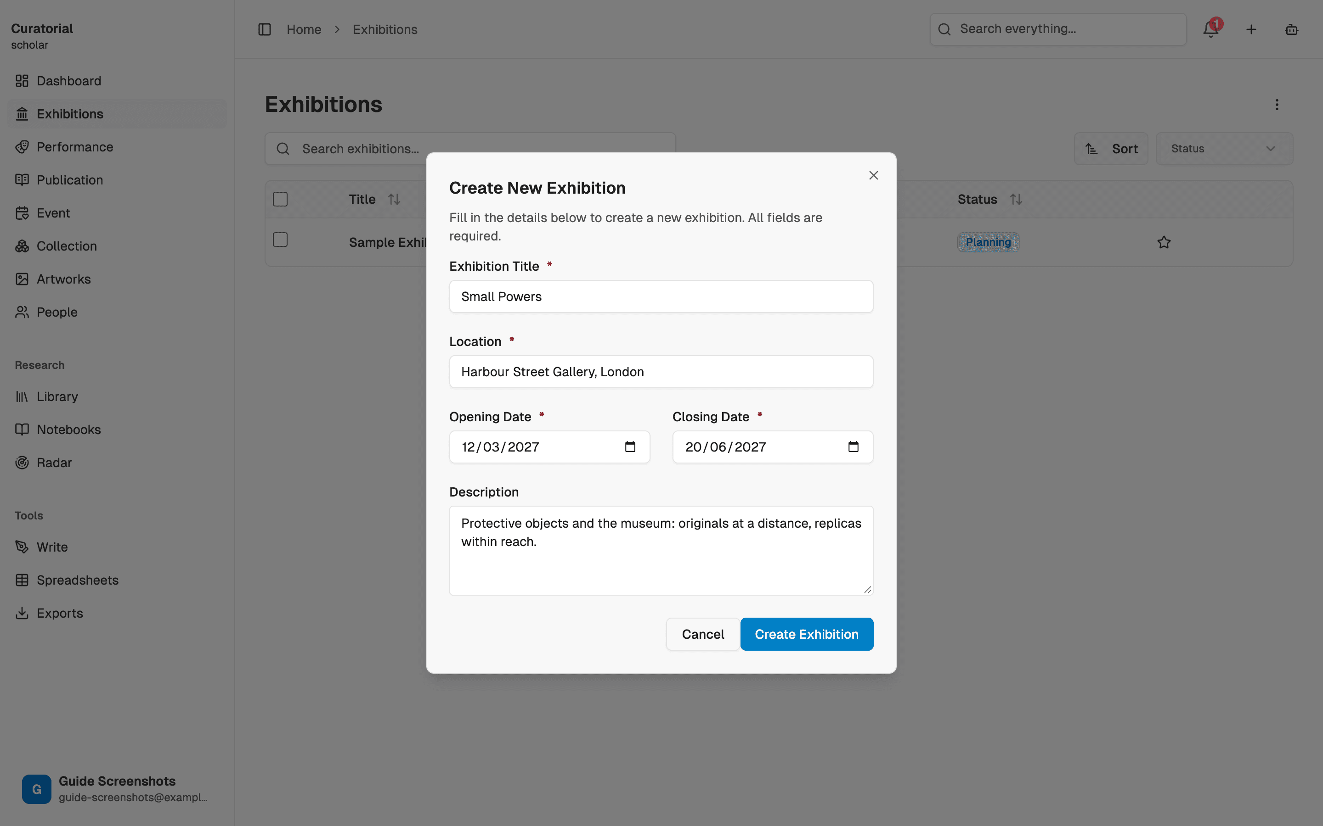
Task: Open Event in sidebar
Action: pos(117,213)
